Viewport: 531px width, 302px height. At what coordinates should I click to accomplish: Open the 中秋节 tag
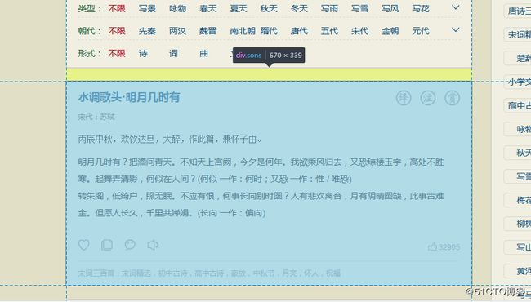[264, 273]
